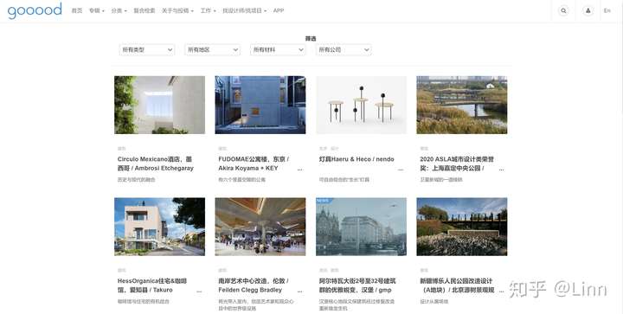Open more options beside FUDOMAE title
The image size is (623, 314).
(299, 170)
